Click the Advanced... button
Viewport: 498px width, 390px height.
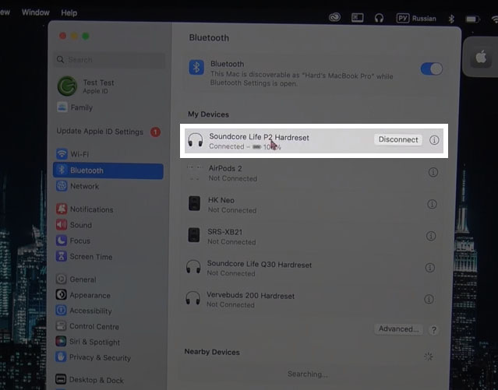[x=398, y=329]
